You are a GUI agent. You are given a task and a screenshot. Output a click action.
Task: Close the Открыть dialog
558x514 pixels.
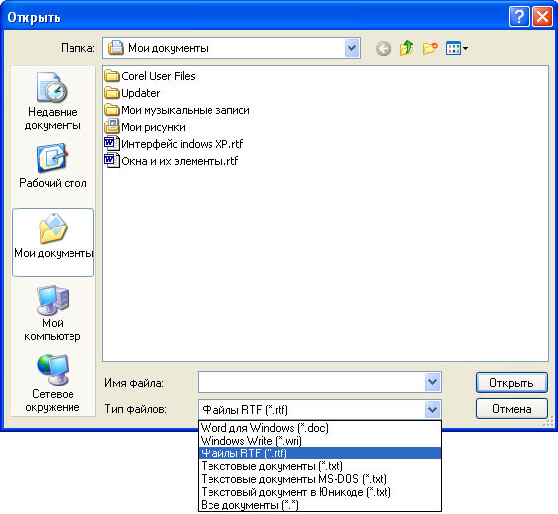click(x=542, y=16)
